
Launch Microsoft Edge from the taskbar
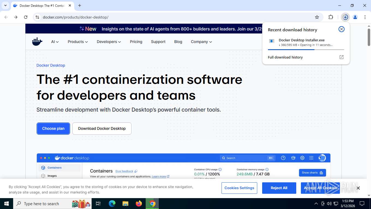tap(112, 204)
